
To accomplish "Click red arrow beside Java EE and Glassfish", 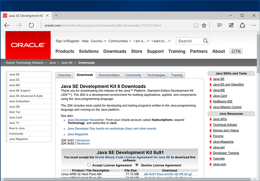I will [x=210, y=85].
